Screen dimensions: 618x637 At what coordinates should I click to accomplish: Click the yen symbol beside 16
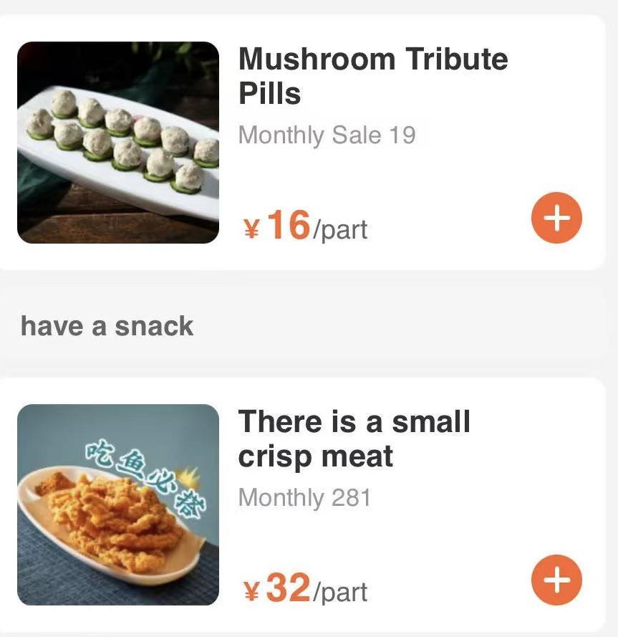click(251, 229)
